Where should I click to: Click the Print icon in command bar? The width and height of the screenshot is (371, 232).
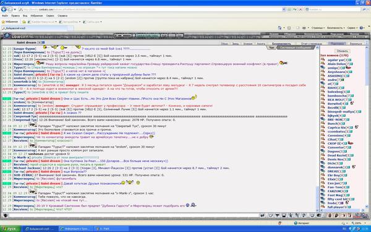pyautogui.click(x=304, y=28)
